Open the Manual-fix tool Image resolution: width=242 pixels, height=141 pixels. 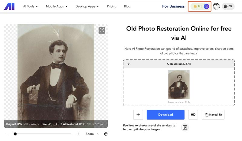pyautogui.click(x=213, y=115)
